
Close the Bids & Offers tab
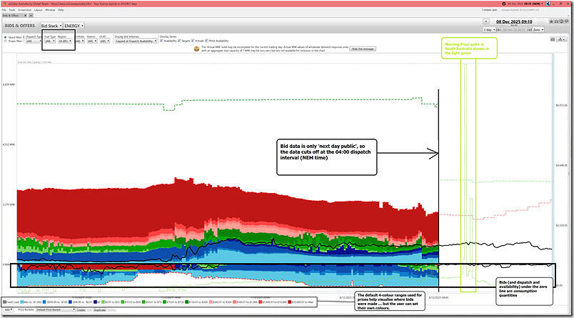point(25,16)
